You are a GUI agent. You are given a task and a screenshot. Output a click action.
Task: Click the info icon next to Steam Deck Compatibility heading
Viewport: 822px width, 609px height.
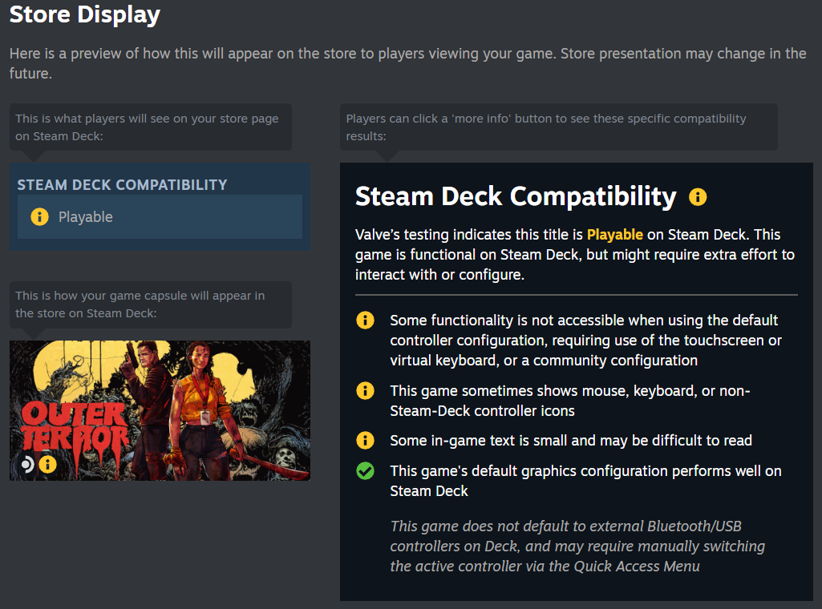697,197
